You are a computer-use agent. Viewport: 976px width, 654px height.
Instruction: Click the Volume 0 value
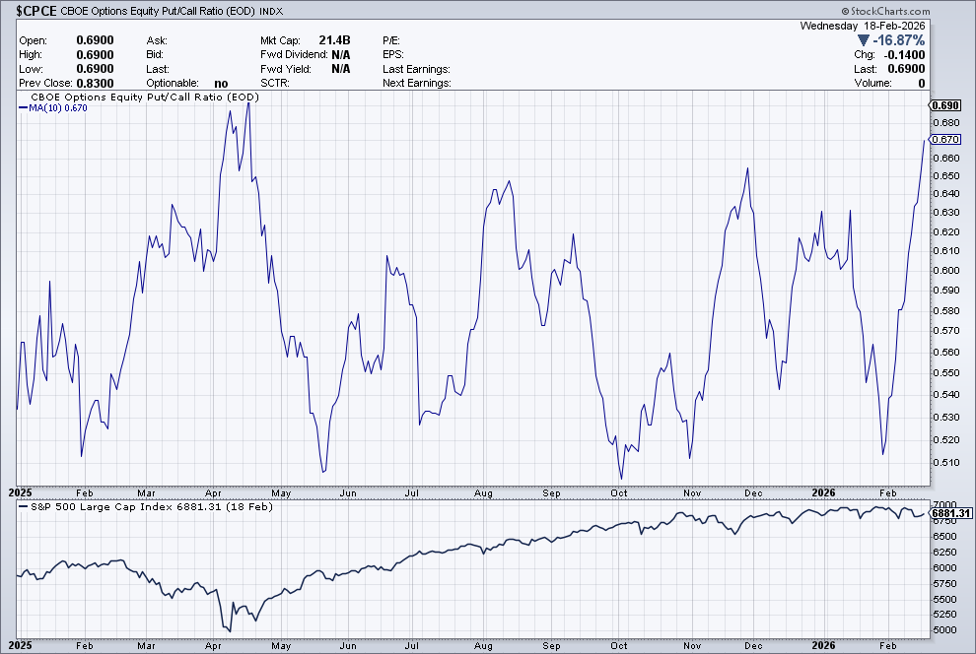(922, 83)
